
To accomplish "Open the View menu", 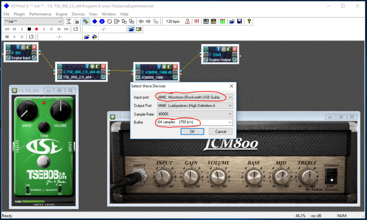I will pyautogui.click(x=93, y=14).
